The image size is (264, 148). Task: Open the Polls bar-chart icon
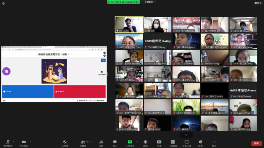click(101, 143)
